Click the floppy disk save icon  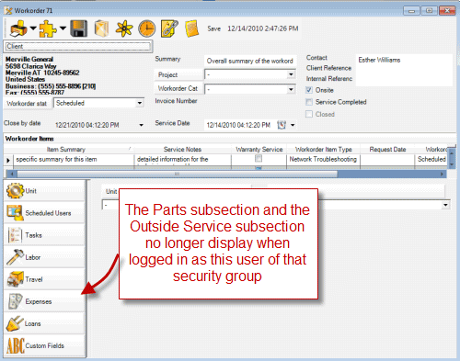click(79, 28)
